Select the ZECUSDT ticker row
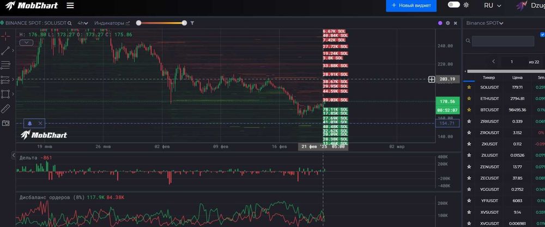This screenshot has width=545, height=227. 504,178
